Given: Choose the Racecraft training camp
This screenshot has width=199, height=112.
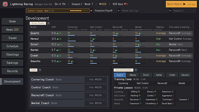Looking at the screenshot, I should [162, 83].
